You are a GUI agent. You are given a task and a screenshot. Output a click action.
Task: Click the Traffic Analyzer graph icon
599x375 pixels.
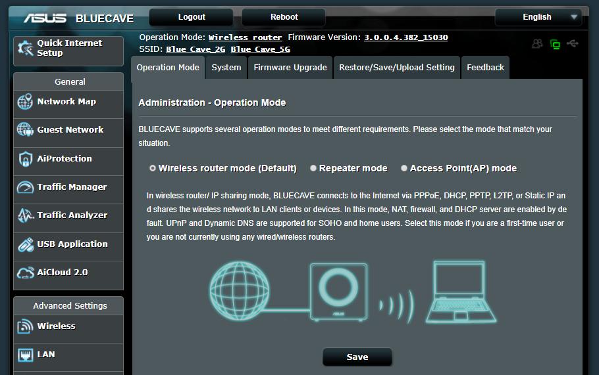(x=25, y=215)
